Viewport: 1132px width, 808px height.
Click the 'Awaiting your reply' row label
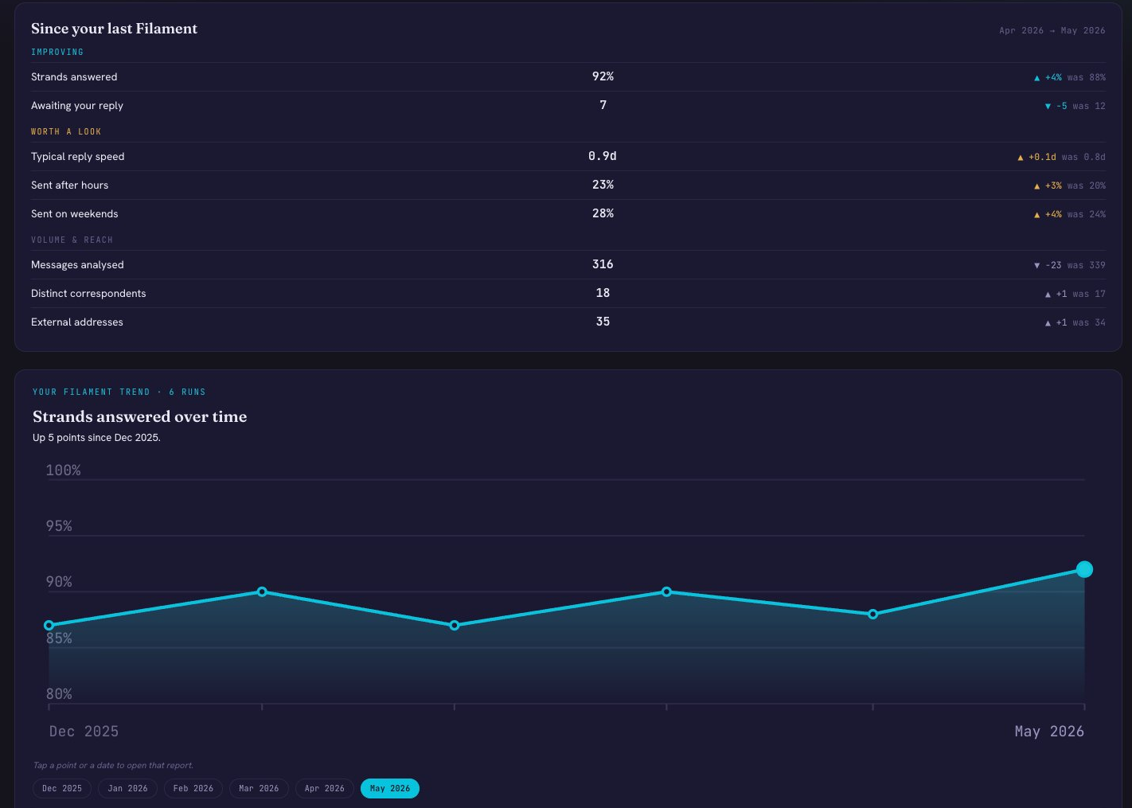pyautogui.click(x=77, y=106)
